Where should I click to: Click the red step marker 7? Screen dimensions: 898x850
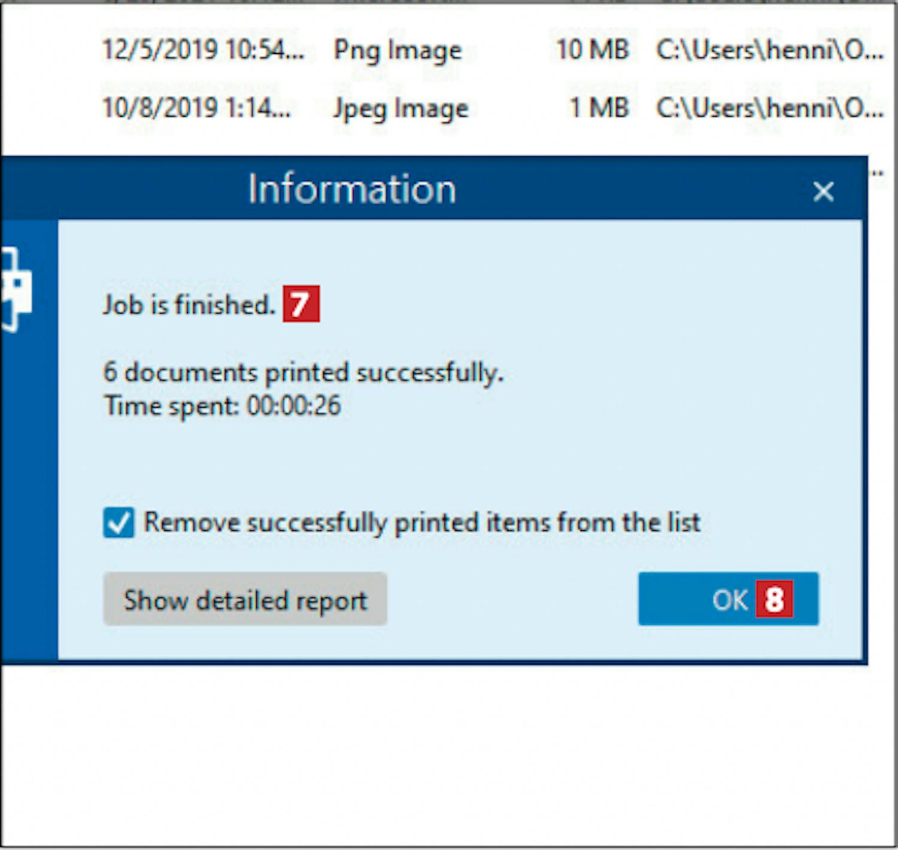pyautogui.click(x=301, y=304)
